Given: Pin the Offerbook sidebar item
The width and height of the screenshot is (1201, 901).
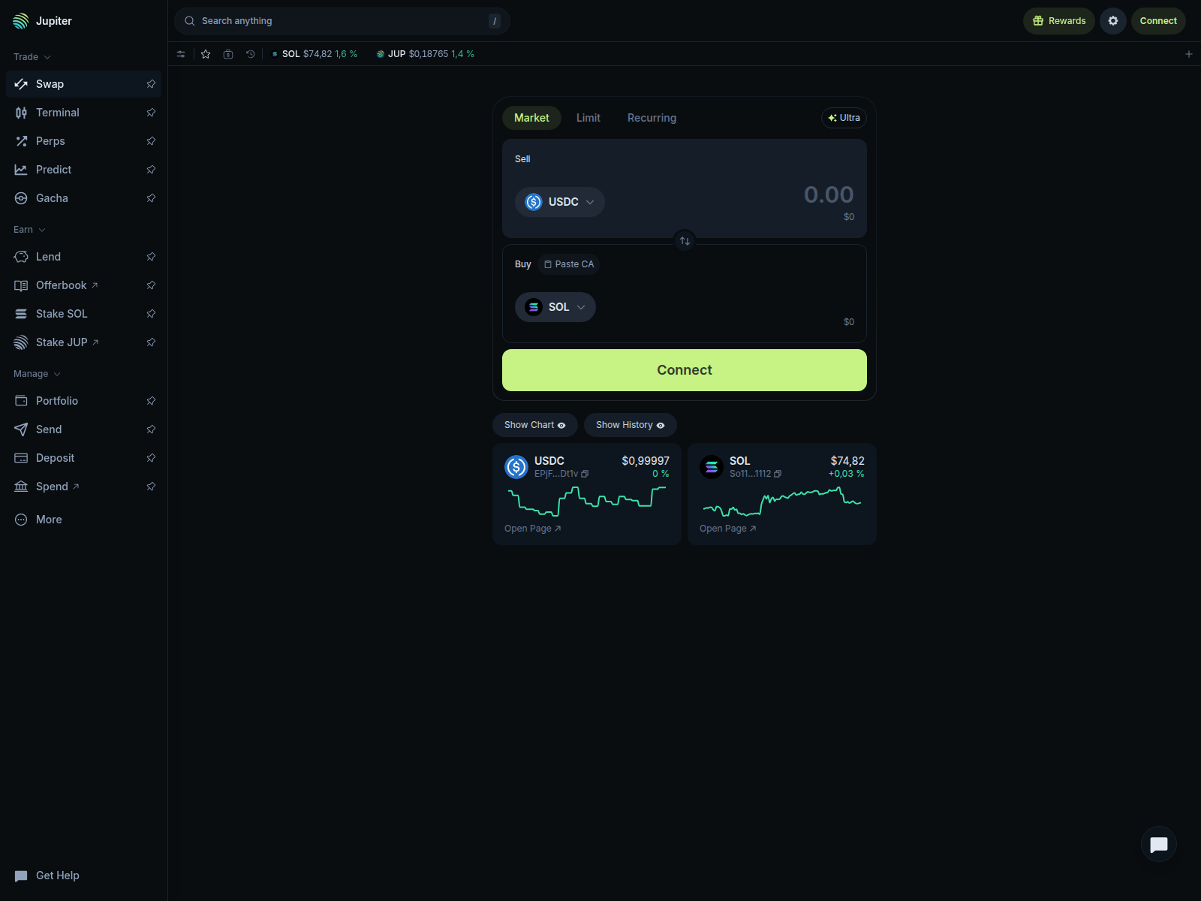Looking at the screenshot, I should [151, 285].
